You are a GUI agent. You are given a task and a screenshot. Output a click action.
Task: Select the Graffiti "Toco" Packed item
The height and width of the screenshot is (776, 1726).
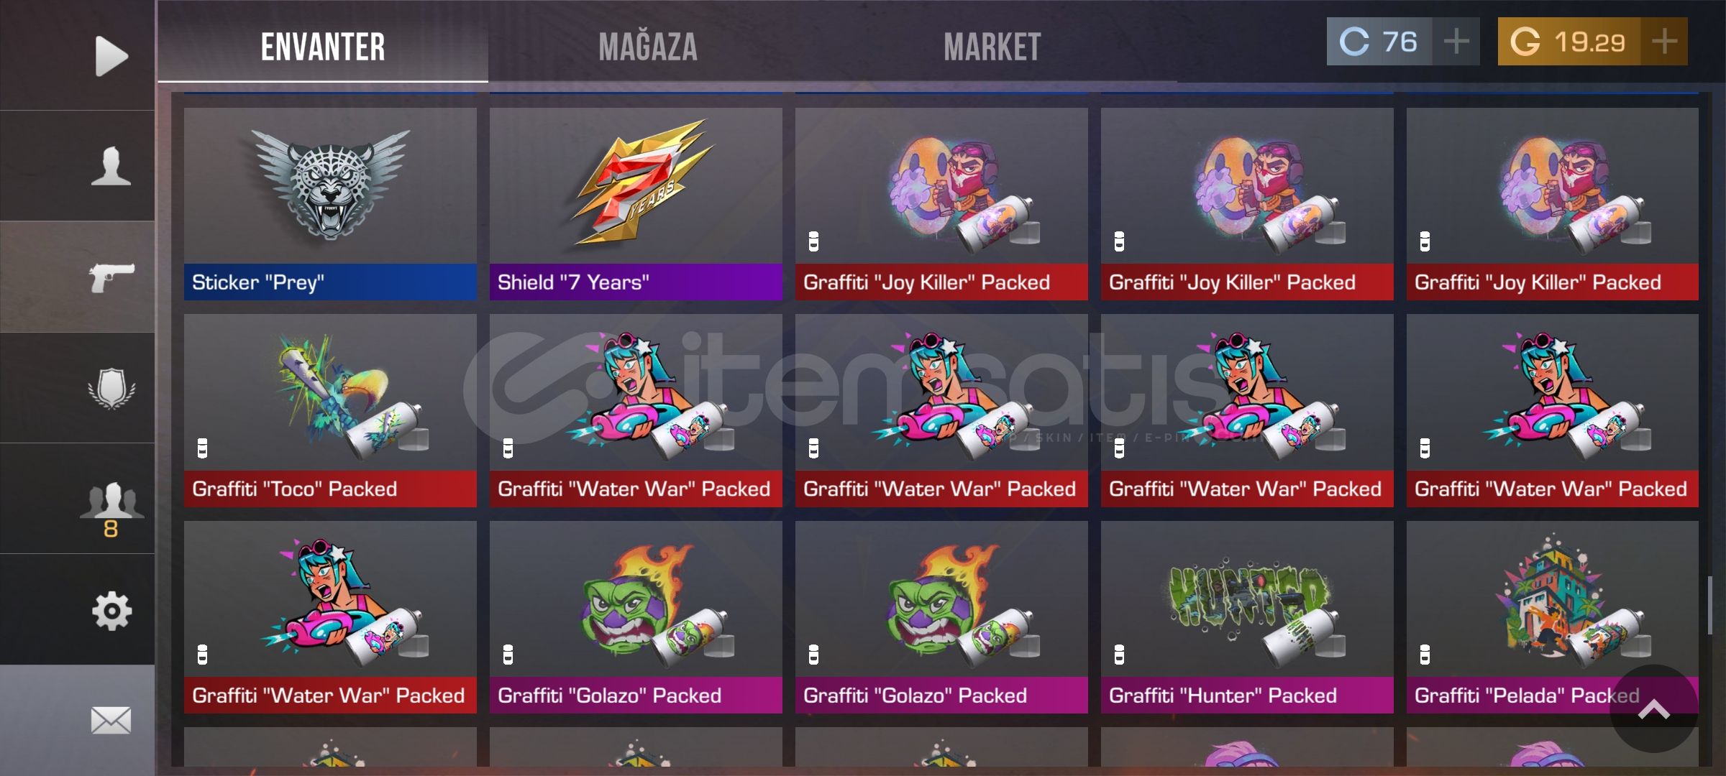[x=330, y=410]
